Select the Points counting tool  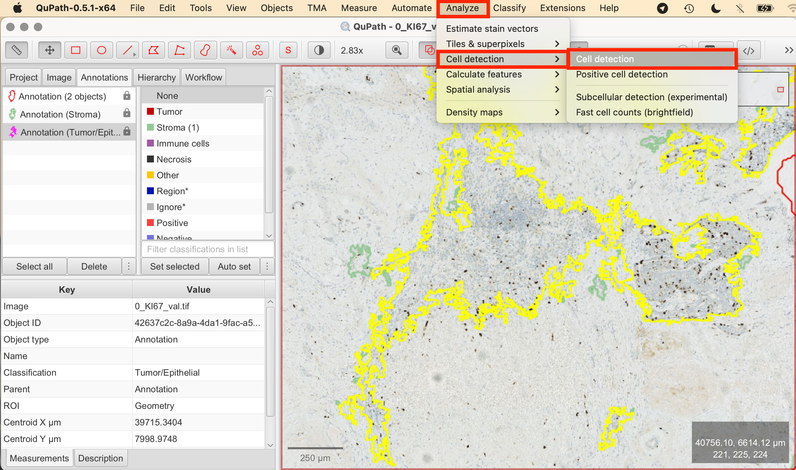[x=257, y=50]
